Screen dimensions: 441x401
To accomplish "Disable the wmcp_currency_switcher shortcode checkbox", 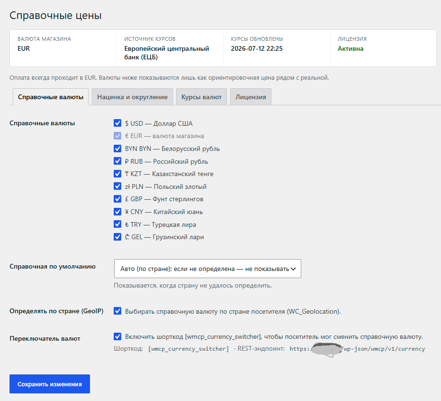I will [x=117, y=336].
